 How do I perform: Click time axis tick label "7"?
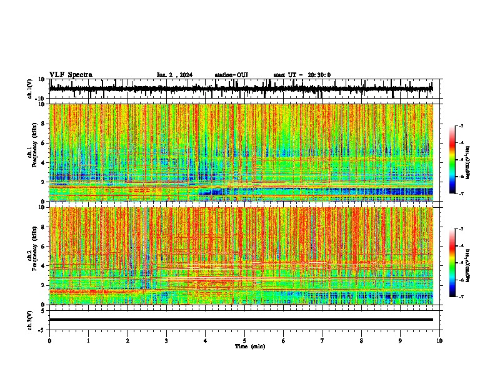point(322,341)
